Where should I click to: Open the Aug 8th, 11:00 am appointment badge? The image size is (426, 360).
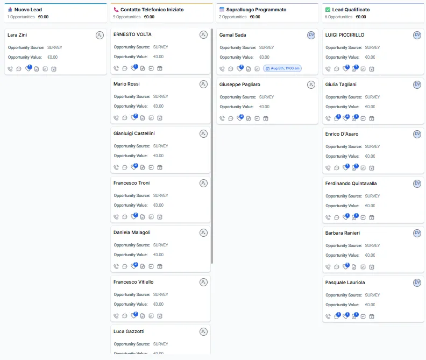click(282, 68)
